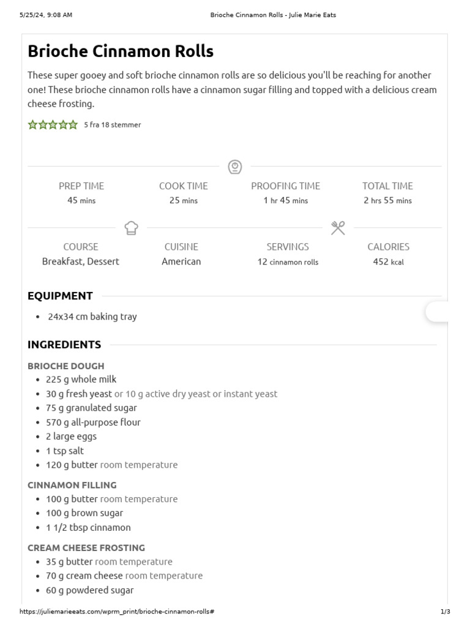Select the Equipment section heading

60,296
